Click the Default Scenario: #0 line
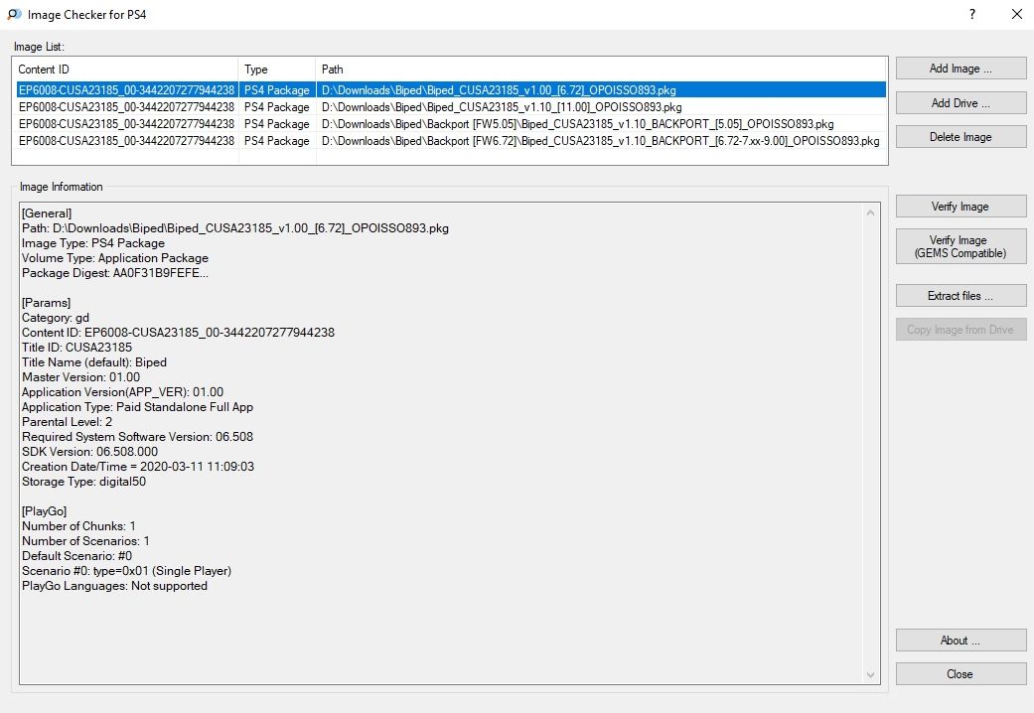Image resolution: width=1034 pixels, height=713 pixels. (x=77, y=556)
